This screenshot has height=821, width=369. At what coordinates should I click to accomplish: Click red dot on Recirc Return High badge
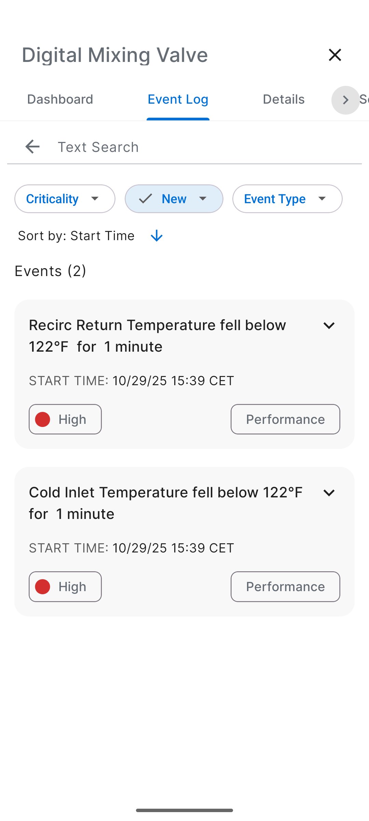tap(43, 419)
